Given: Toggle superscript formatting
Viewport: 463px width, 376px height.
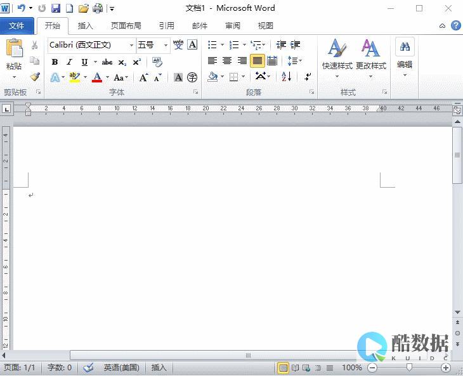Looking at the screenshot, I should pyautogui.click(x=136, y=62).
